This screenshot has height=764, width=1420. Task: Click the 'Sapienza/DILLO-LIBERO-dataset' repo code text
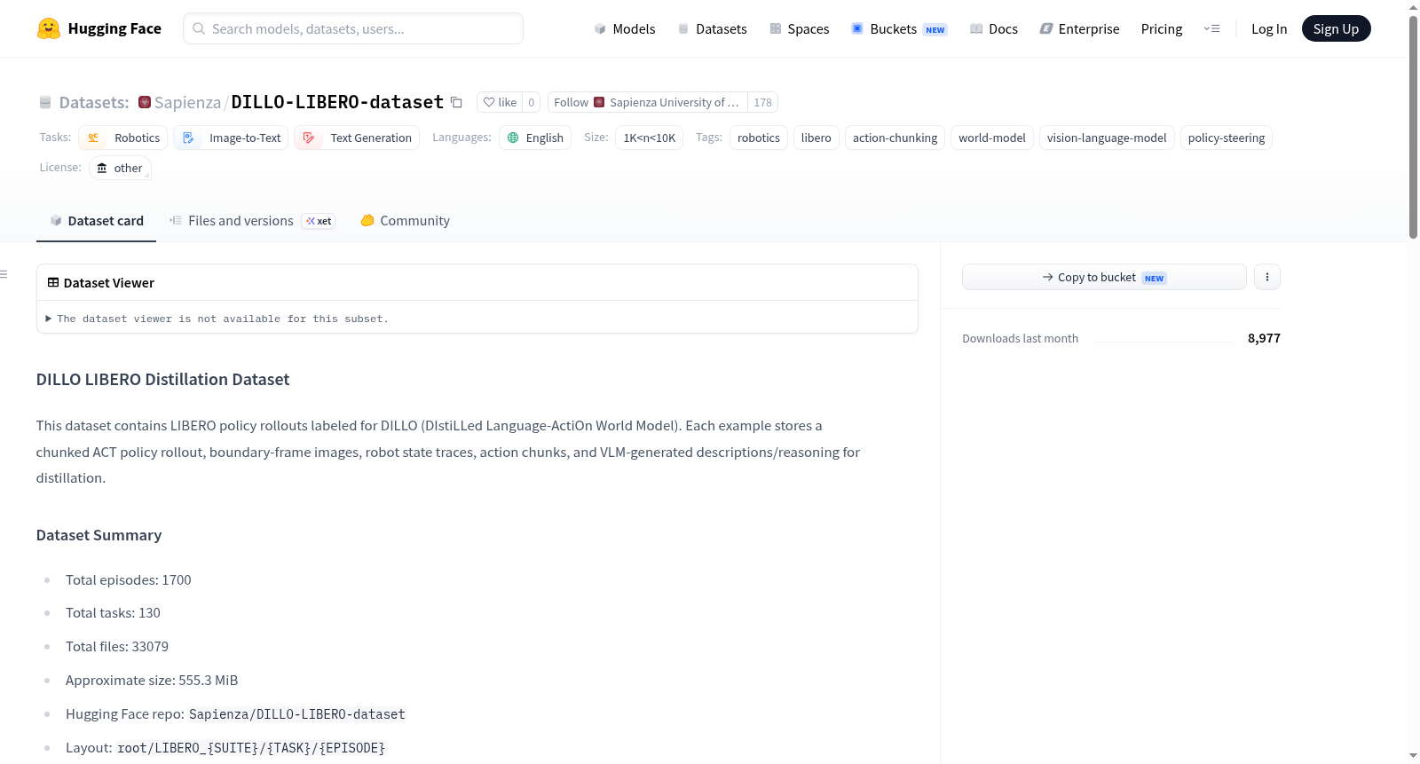click(297, 714)
